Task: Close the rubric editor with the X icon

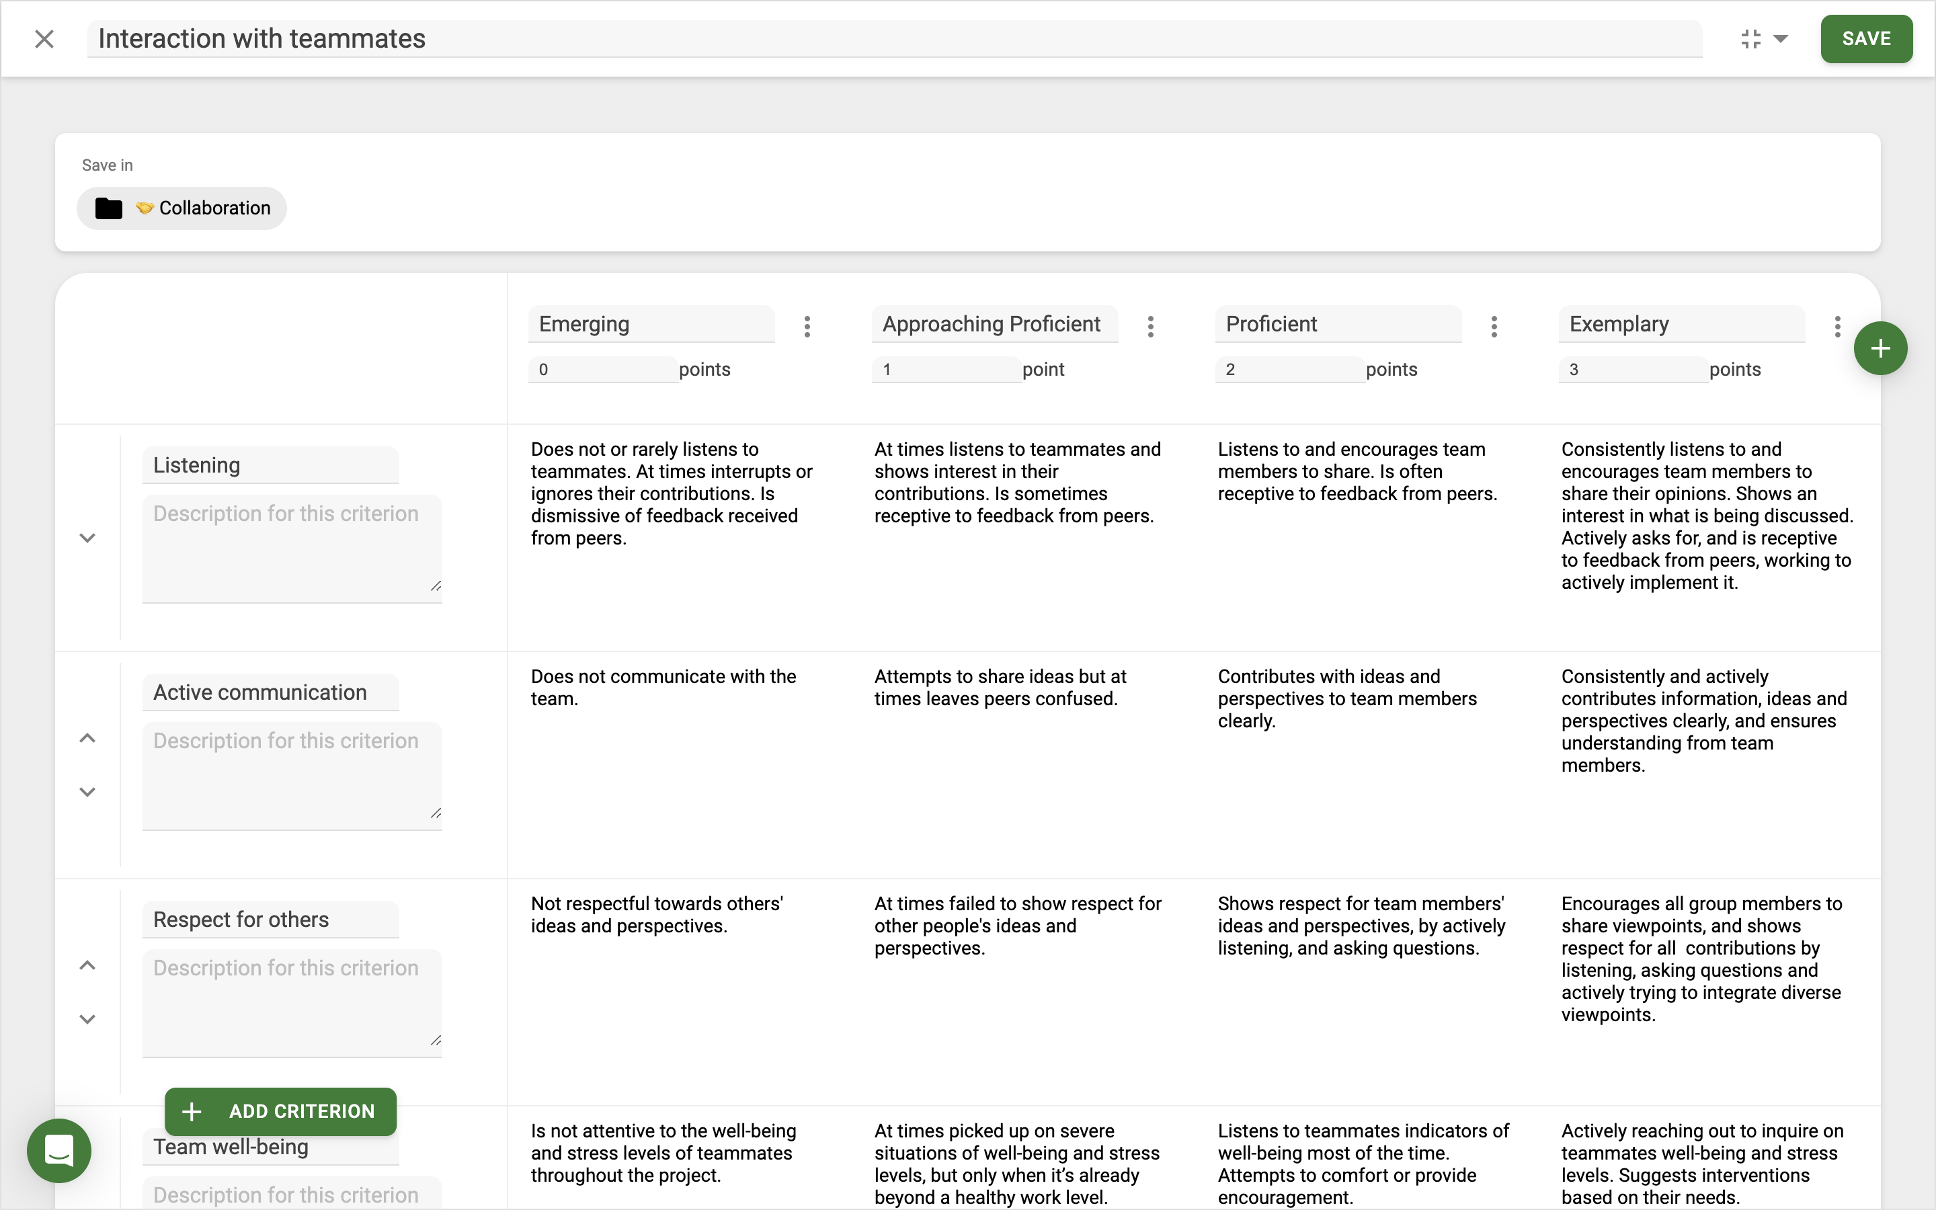Action: pyautogui.click(x=44, y=38)
